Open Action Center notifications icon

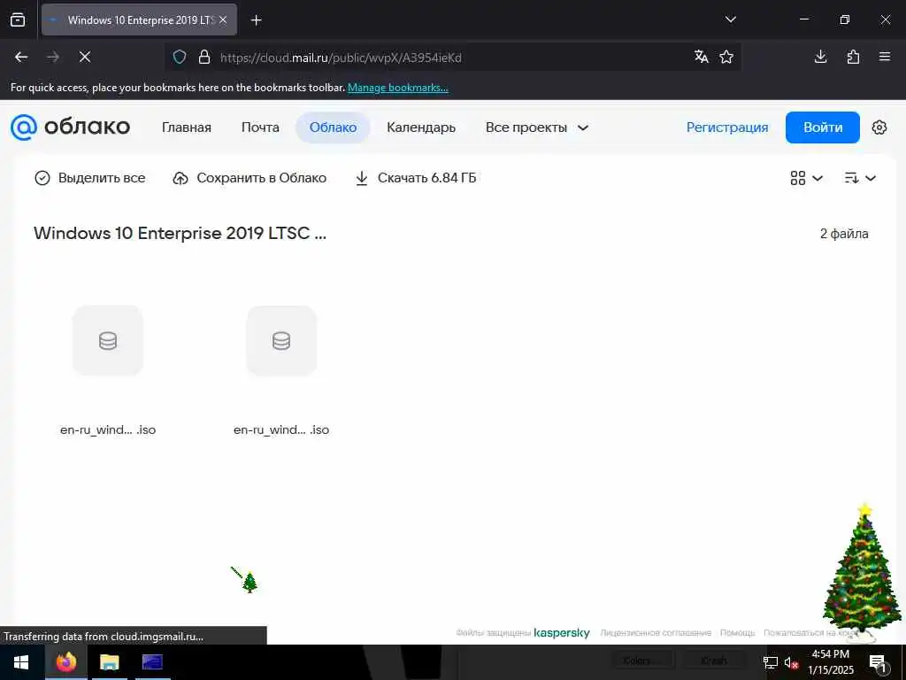[878, 662]
